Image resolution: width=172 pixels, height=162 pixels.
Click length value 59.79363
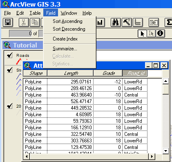[x=83, y=121]
